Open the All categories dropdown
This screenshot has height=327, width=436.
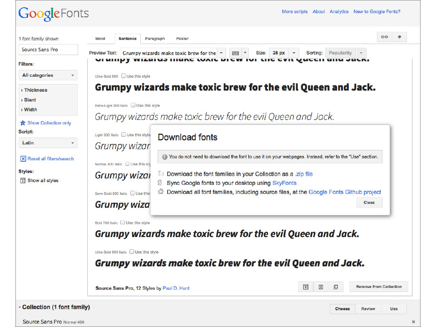(x=48, y=75)
